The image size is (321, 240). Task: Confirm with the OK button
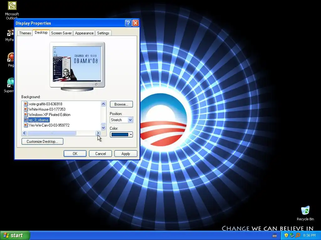[x=75, y=154]
